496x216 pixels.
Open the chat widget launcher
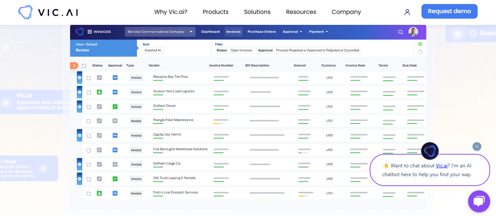point(479,201)
